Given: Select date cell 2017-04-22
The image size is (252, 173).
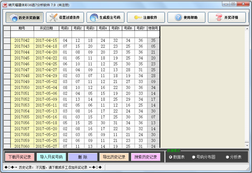Looking at the screenshot, I should click(46, 58).
